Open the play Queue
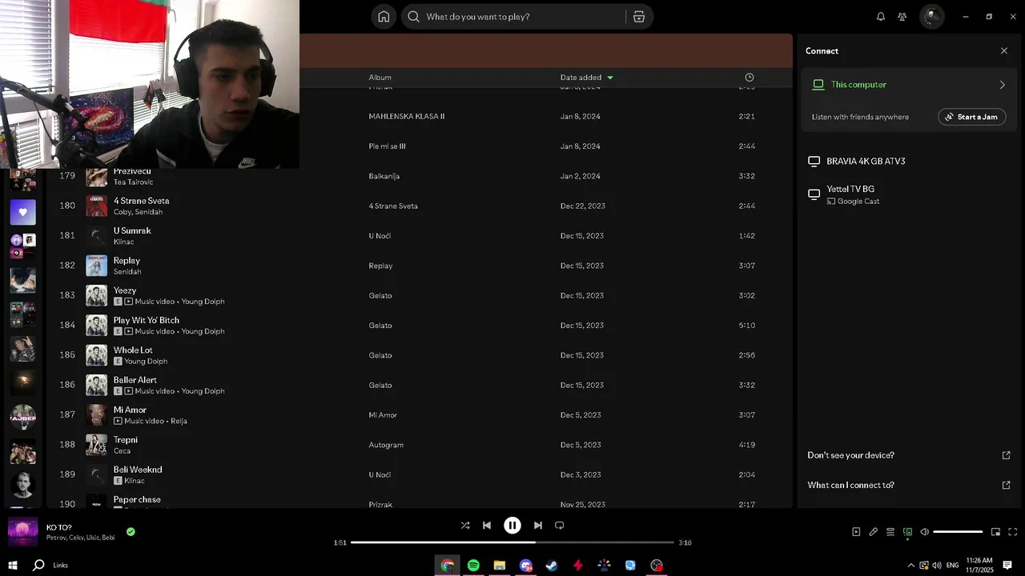The height and width of the screenshot is (576, 1025). tap(890, 532)
